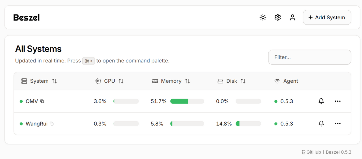Click the Add System button
The image size is (362, 159).
[327, 17]
